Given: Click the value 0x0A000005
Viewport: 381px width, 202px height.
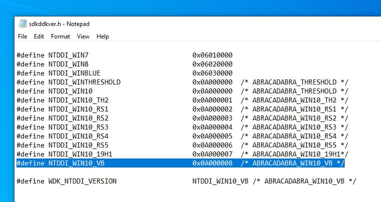Looking at the screenshot, I should pyautogui.click(x=212, y=136).
